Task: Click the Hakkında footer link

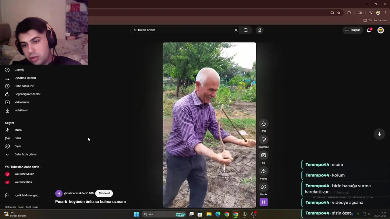Action: point(10,207)
